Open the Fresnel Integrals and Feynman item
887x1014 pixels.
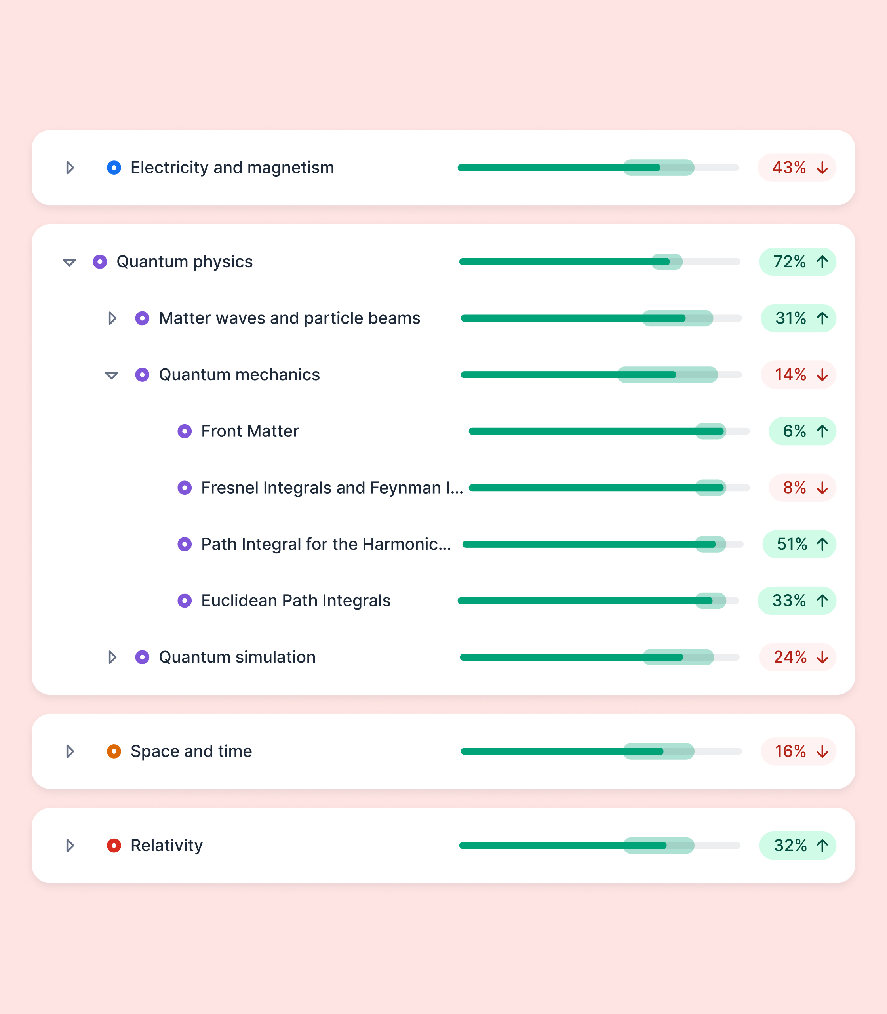point(332,488)
